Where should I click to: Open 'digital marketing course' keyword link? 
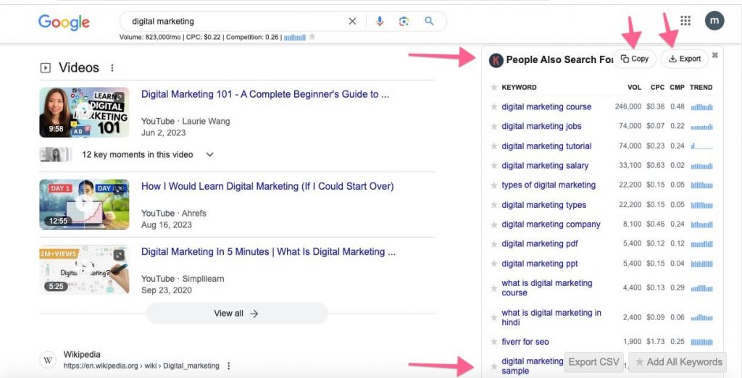pyautogui.click(x=546, y=107)
